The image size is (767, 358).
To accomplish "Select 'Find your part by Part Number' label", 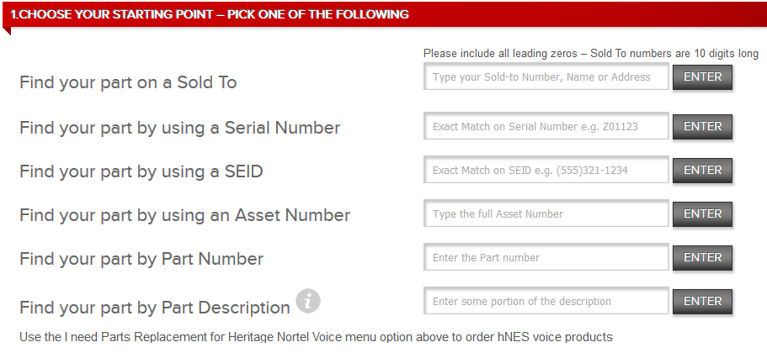I will click(141, 259).
